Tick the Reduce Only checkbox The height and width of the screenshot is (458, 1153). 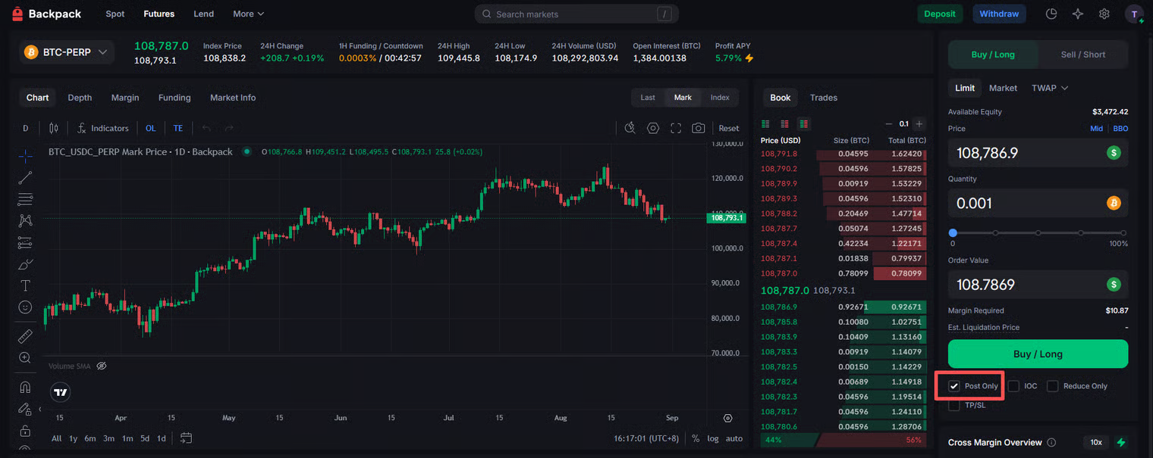point(1052,386)
